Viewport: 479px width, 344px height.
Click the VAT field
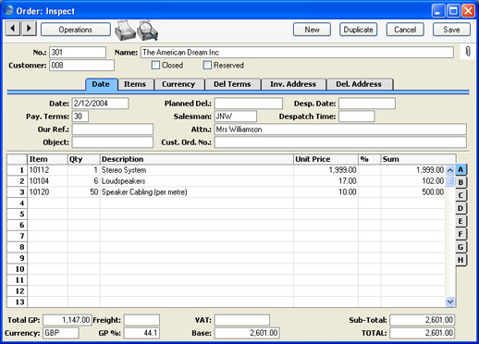242,320
